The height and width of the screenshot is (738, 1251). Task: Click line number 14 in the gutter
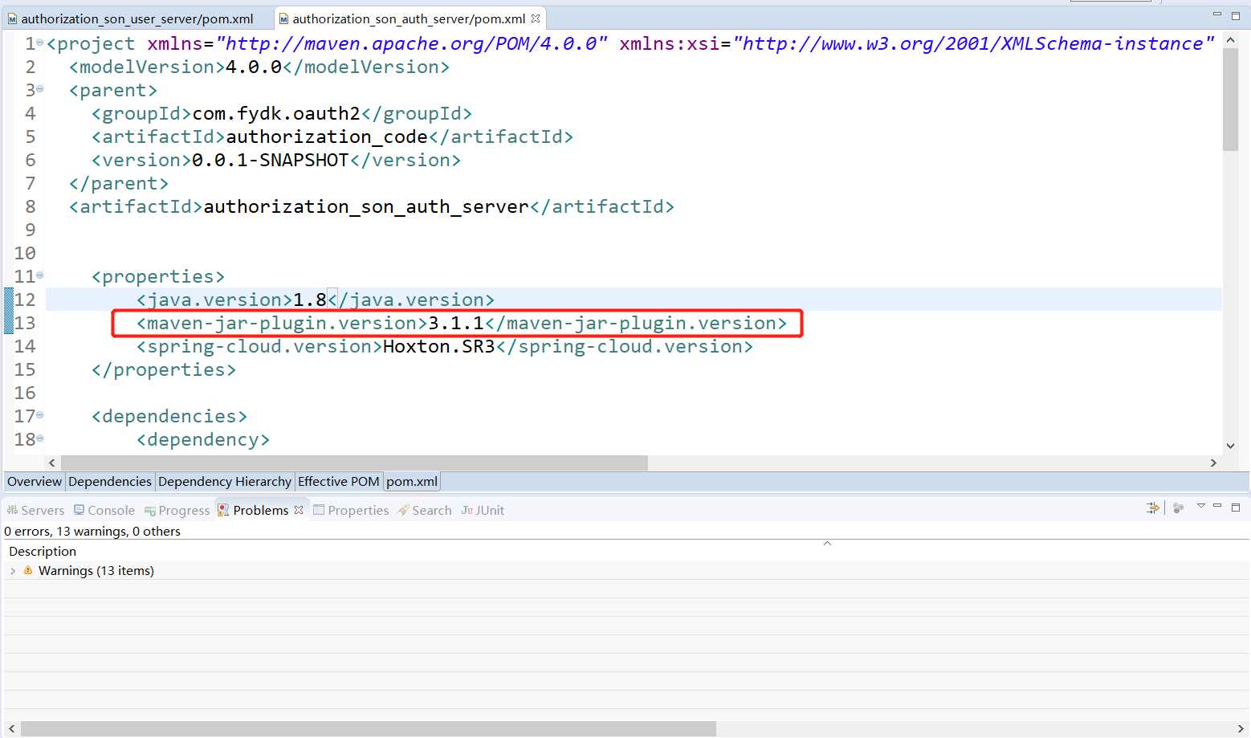(25, 346)
